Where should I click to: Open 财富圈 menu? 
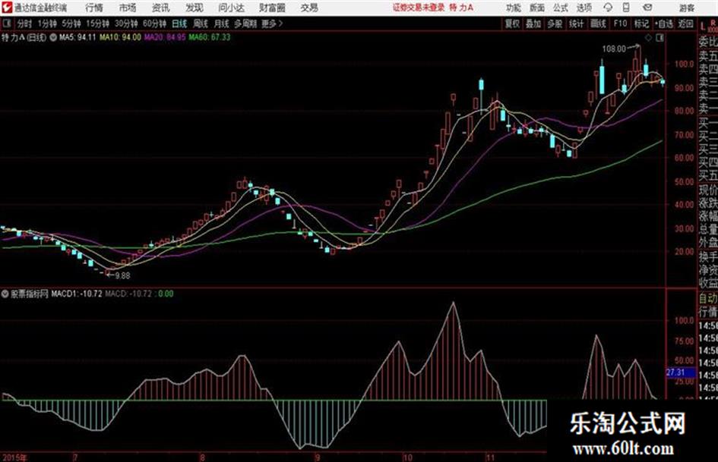pos(272,8)
